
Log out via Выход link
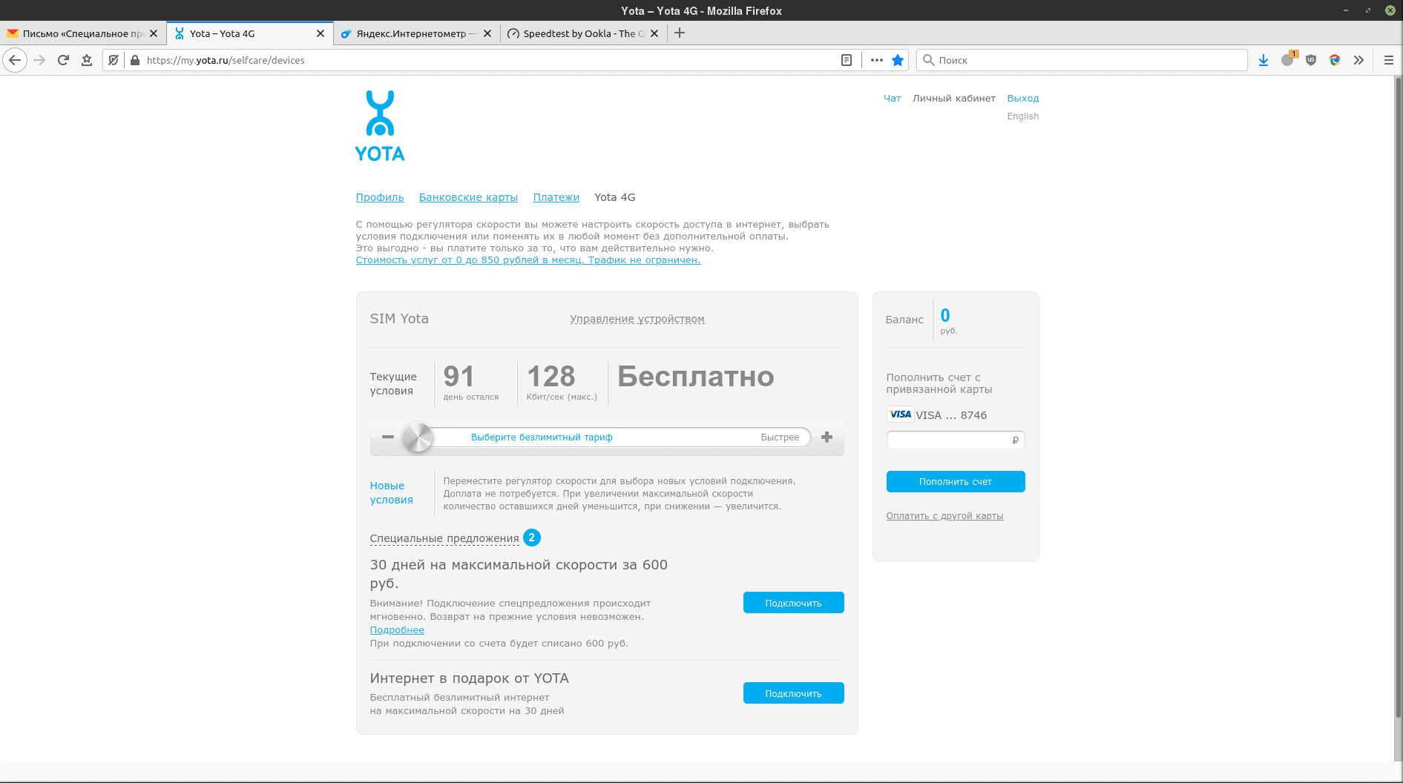pos(1023,98)
